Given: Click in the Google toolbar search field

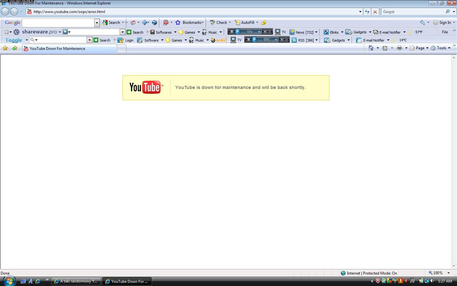Looking at the screenshot, I should coord(58,23).
